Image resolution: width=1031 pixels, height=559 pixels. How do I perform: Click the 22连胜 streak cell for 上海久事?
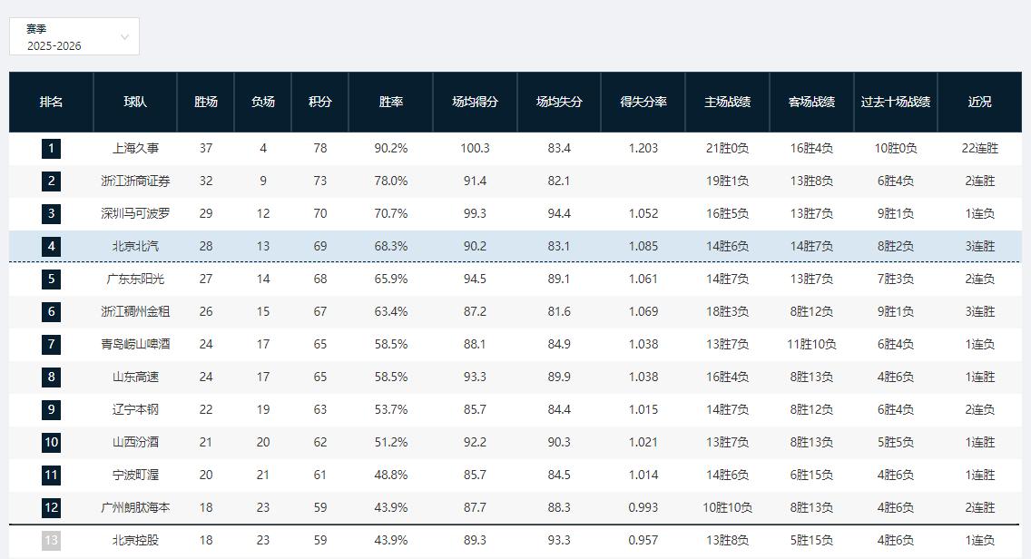point(979,148)
